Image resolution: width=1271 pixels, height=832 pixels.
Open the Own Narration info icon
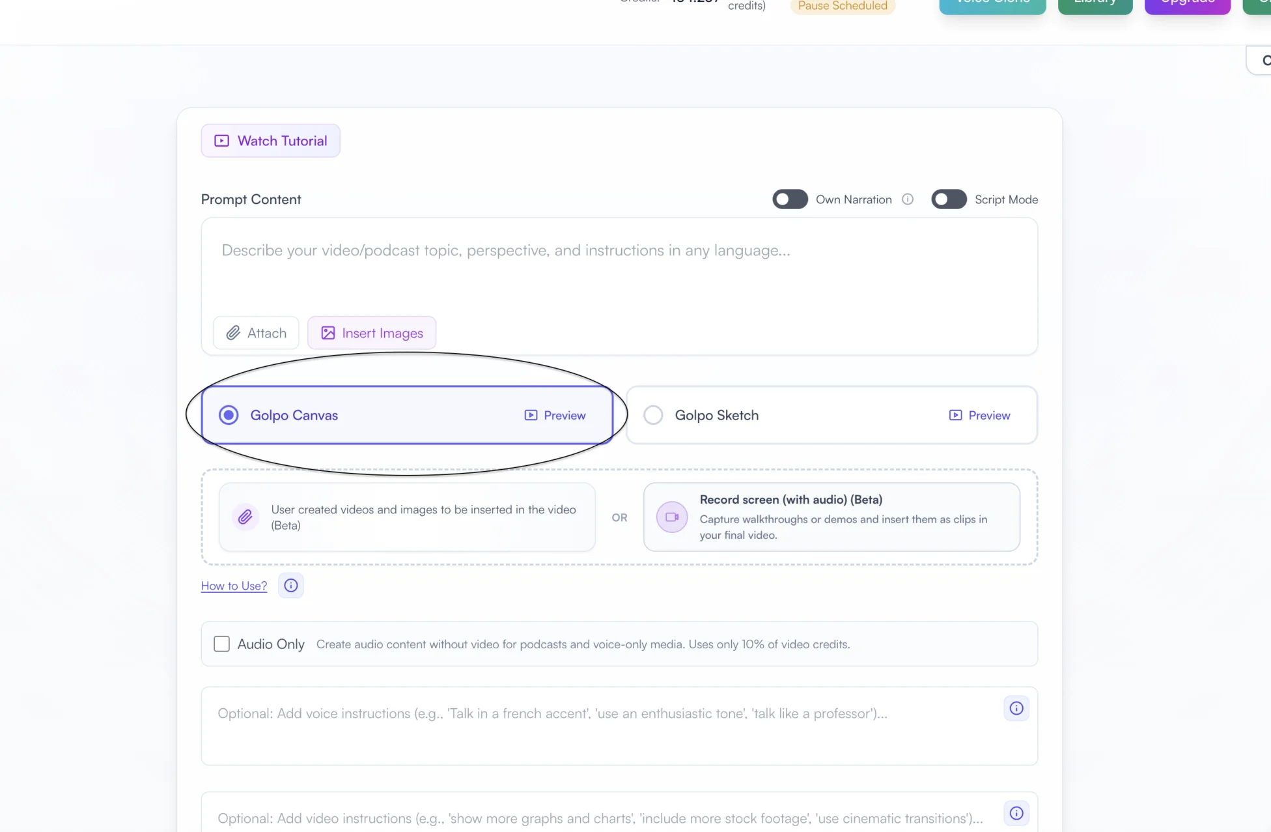point(908,199)
